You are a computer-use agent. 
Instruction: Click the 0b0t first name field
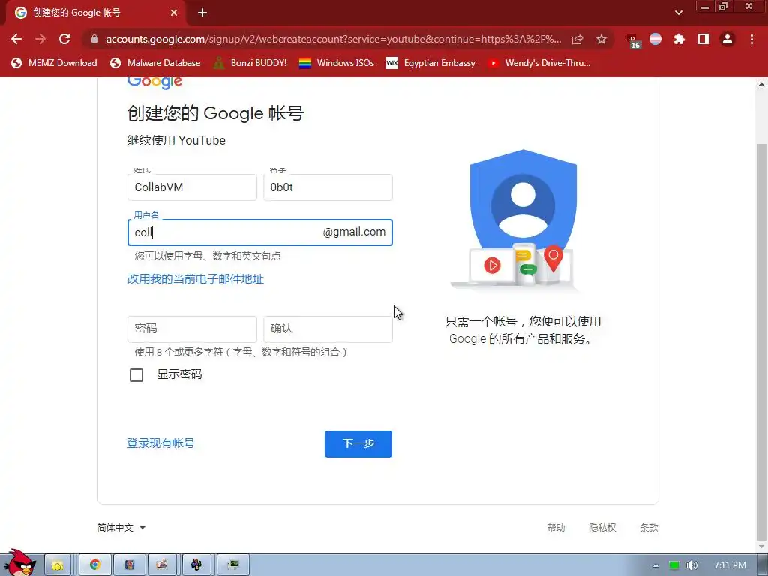(x=328, y=187)
